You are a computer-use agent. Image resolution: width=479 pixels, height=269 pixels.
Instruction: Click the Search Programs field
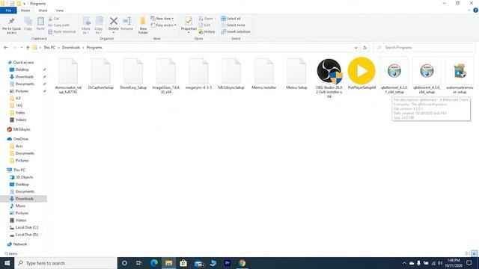[x=424, y=48]
